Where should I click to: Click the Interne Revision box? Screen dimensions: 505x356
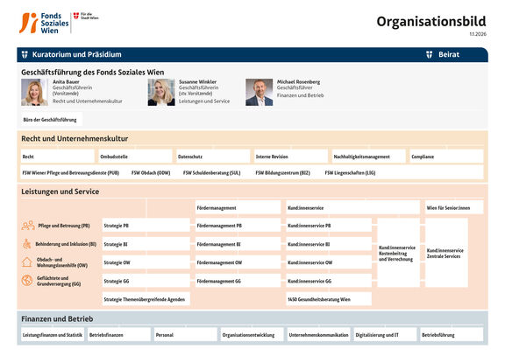point(291,157)
